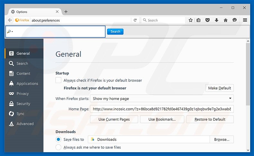
Task: Enable always check default browser checkbox
Action: coord(59,80)
